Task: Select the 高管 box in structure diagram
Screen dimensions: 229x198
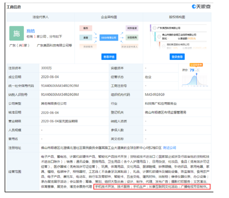Action: click(86, 38)
